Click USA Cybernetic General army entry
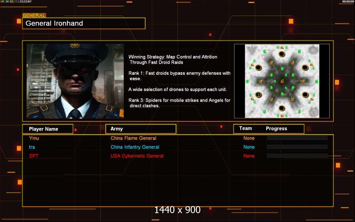The width and height of the screenshot is (355, 222). point(137,156)
